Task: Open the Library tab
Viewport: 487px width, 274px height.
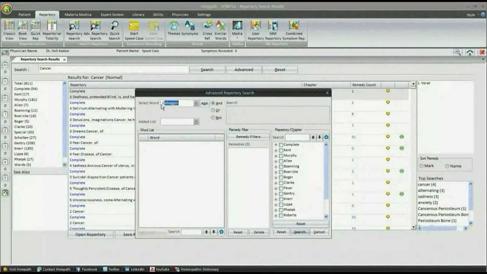Action: click(x=138, y=14)
